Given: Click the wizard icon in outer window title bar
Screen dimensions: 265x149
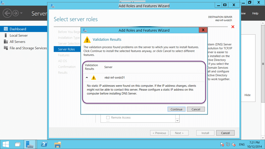Looking at the screenshot, I should pyautogui.click(x=53, y=6).
